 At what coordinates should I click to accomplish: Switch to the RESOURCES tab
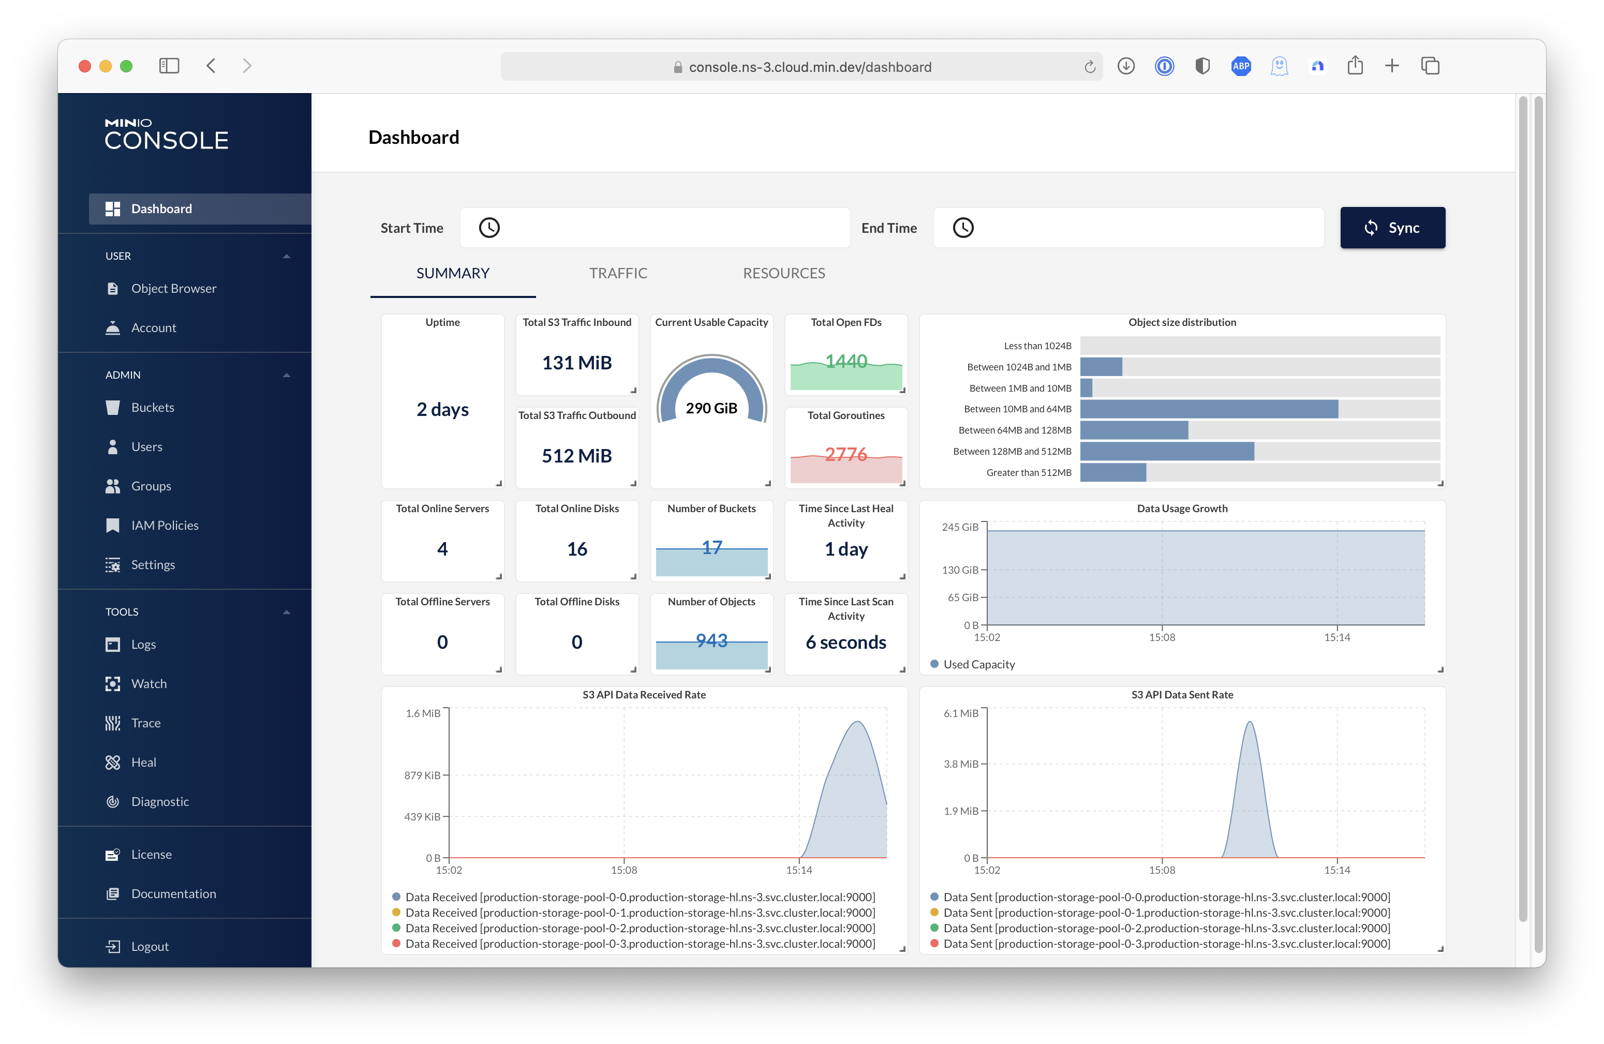coord(784,273)
